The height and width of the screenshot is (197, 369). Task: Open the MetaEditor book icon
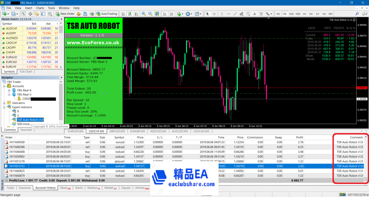(x=79, y=14)
